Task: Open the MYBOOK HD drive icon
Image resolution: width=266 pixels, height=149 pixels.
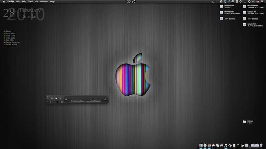Action: tap(221, 13)
